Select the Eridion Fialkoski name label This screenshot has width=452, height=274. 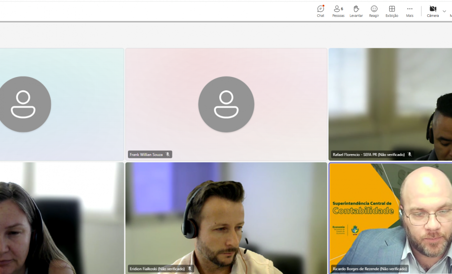pyautogui.click(x=157, y=269)
